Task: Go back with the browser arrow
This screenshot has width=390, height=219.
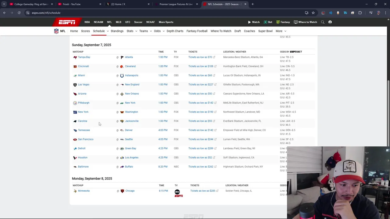Action: point(4,13)
